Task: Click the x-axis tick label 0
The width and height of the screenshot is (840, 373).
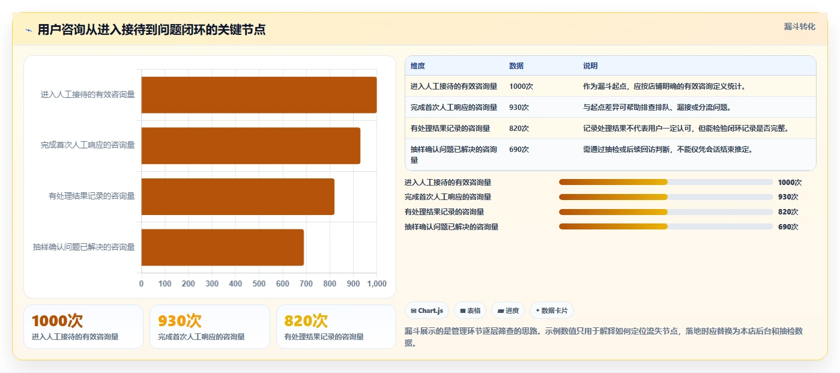Action: 142,284
